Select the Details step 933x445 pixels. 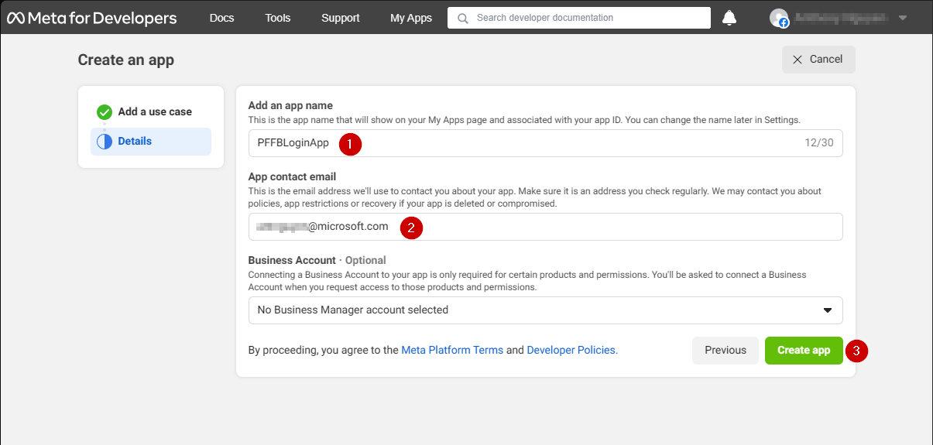(x=135, y=142)
